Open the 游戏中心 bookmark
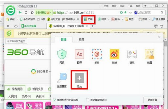This screenshot has width=168, height=109. coord(68,19)
